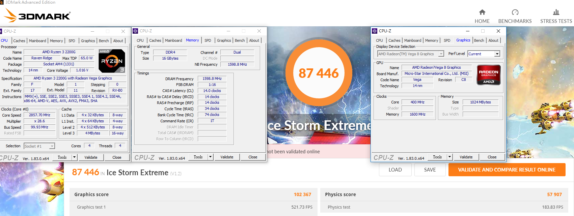574x216 pixels.
Task: Click the CAS# Latency 14.0 clocks value
Action: pos(212,91)
